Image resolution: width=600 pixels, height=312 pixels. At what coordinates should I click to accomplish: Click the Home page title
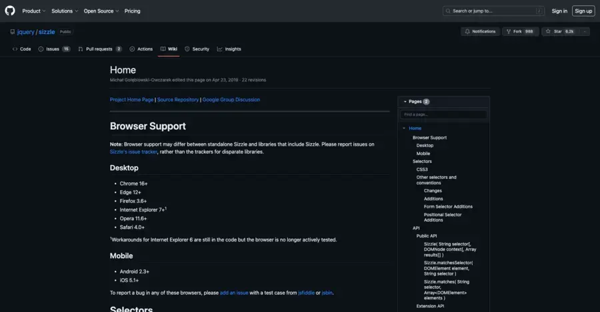pyautogui.click(x=123, y=71)
